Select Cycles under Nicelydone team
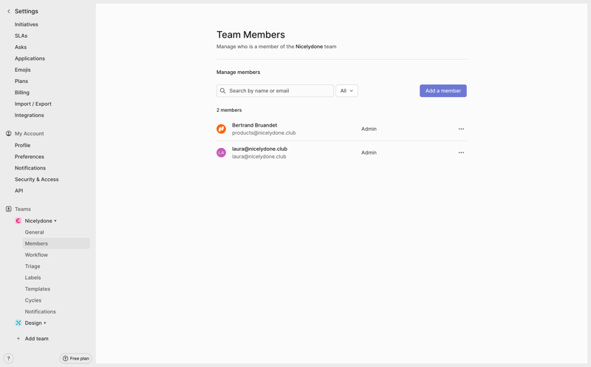Viewport: 591px width, 367px height. [33, 300]
